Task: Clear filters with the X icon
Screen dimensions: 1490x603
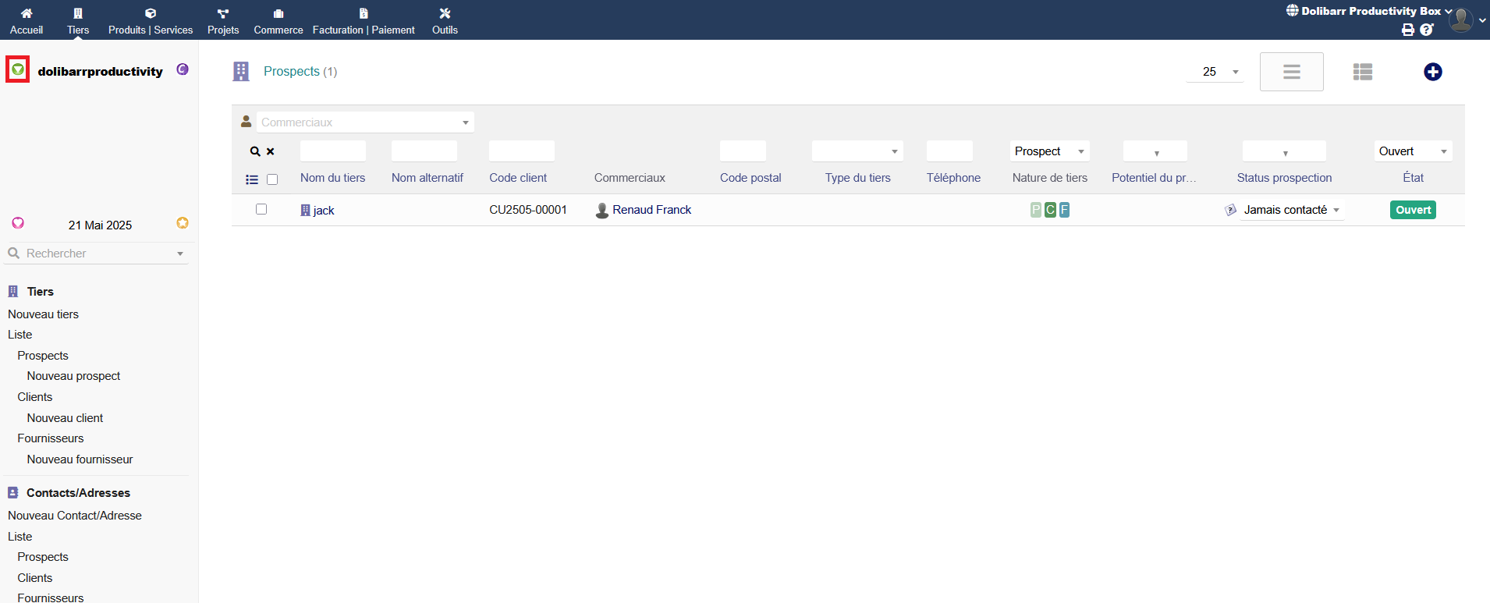Action: pyautogui.click(x=271, y=151)
